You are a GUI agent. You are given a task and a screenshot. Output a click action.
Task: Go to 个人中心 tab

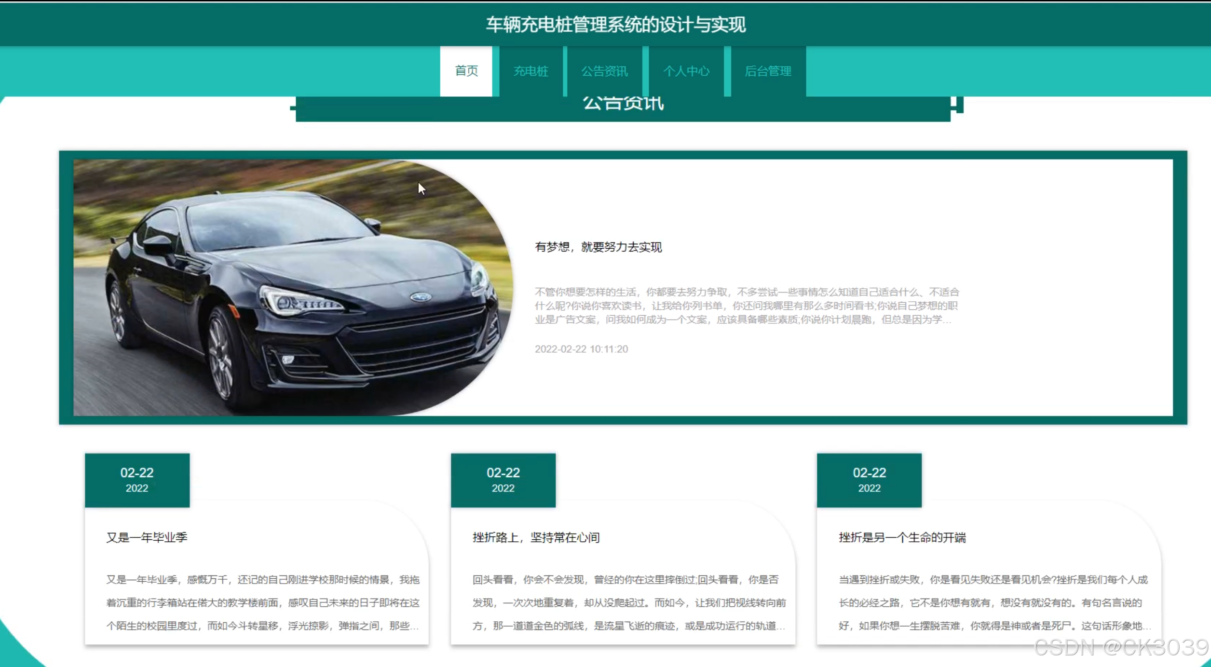click(686, 71)
